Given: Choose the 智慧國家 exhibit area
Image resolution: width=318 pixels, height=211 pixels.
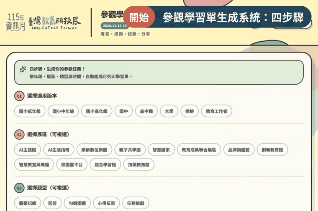Looking at the screenshot, I should [161, 150].
